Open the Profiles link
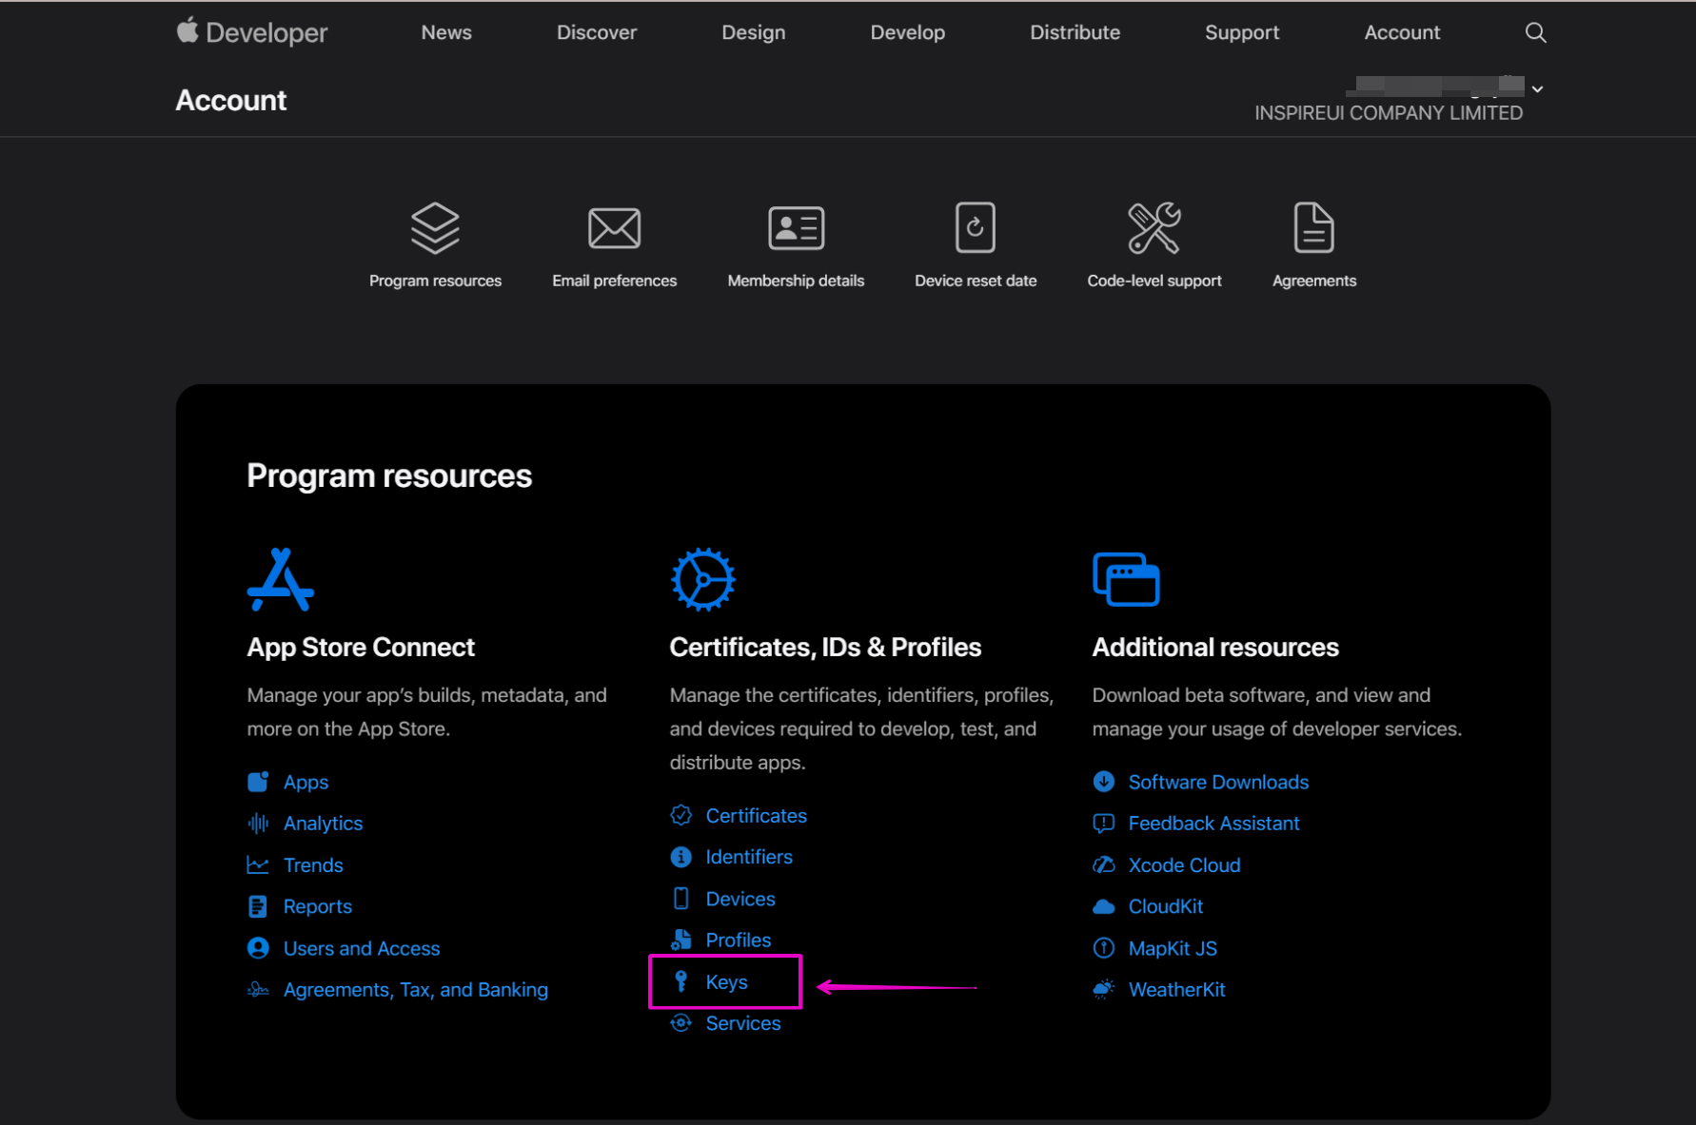The image size is (1696, 1125). coord(738,940)
